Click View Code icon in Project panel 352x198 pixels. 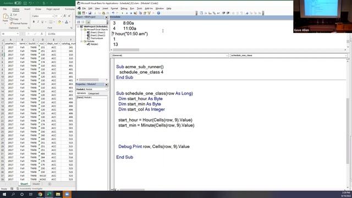click(x=79, y=22)
